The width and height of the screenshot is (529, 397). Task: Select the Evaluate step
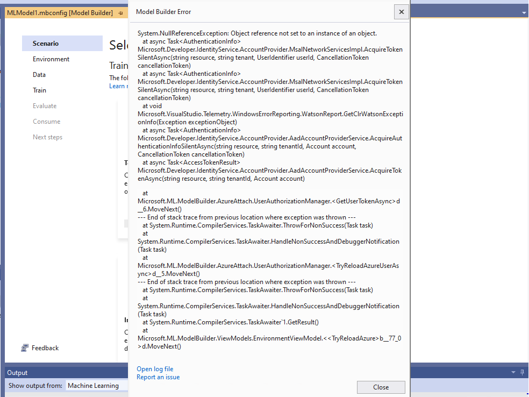pos(45,105)
